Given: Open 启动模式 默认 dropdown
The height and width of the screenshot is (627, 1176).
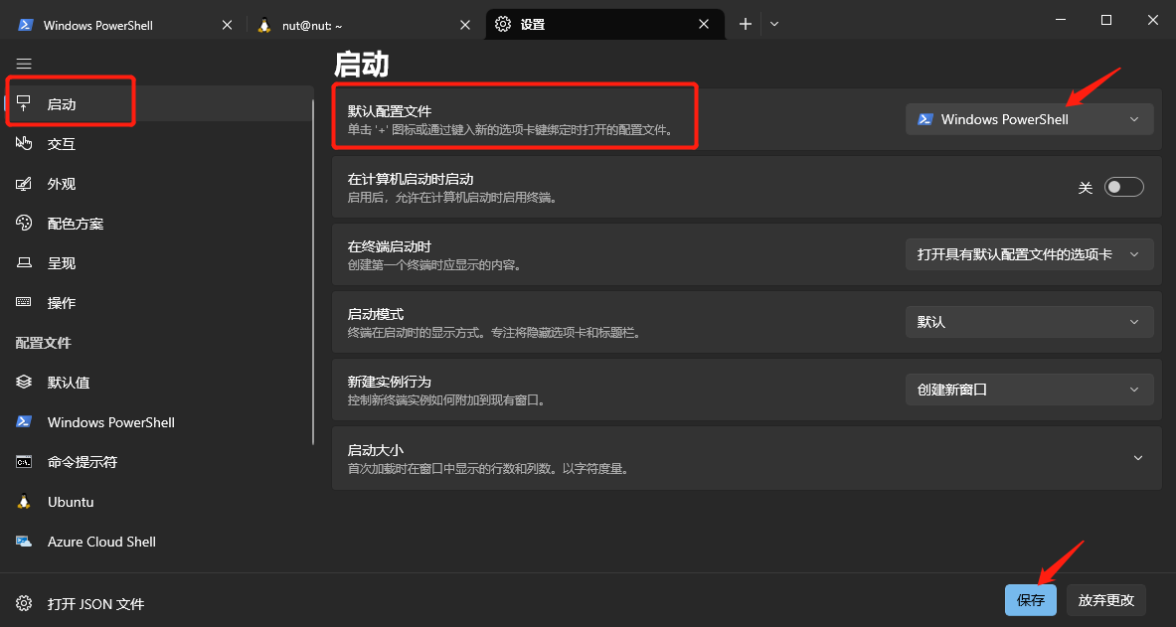Looking at the screenshot, I should (x=1029, y=322).
